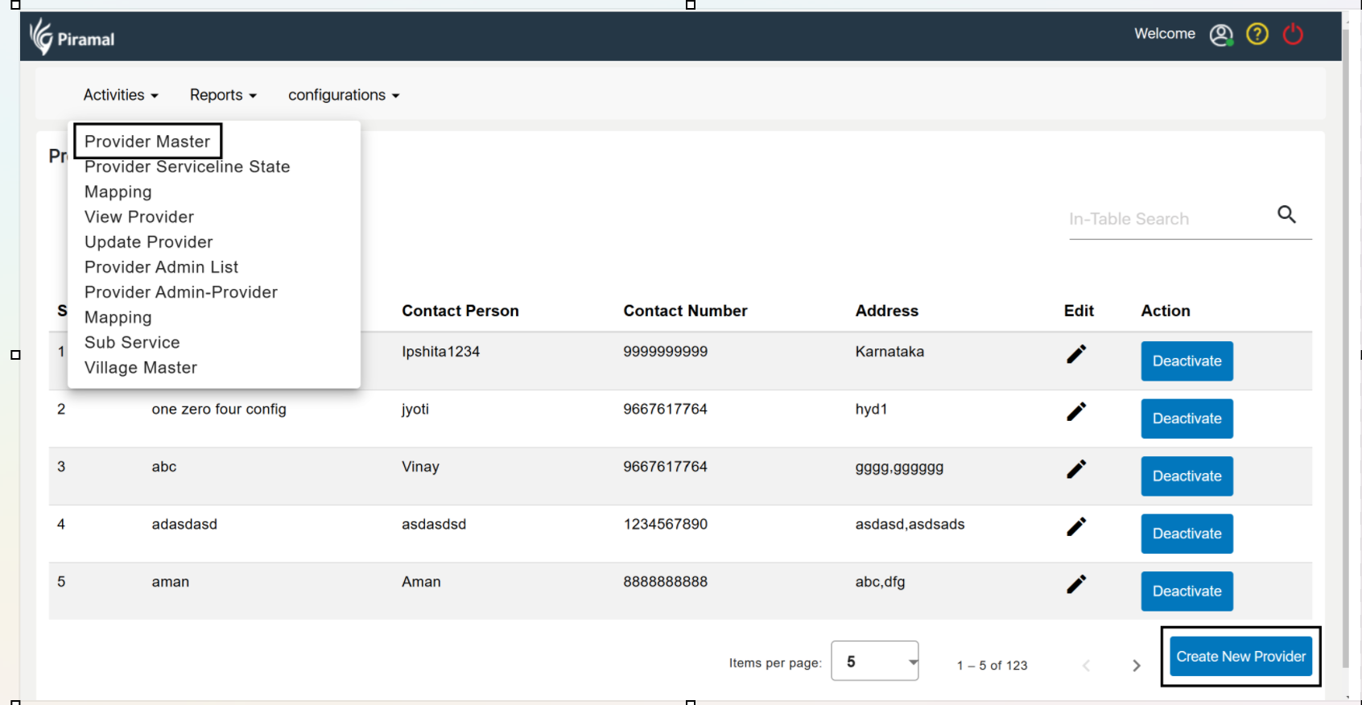Click the red power logout icon

[1293, 34]
